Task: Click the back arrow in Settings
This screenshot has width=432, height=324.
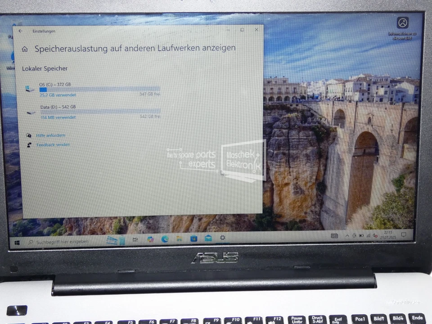Action: pyautogui.click(x=20, y=31)
